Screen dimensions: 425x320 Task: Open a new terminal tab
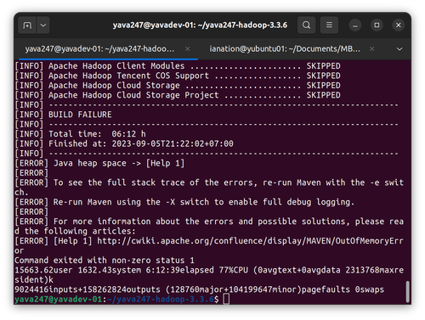[x=27, y=25]
